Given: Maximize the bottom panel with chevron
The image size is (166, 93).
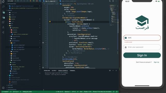Looking at the screenshot, I should coord(113,71).
